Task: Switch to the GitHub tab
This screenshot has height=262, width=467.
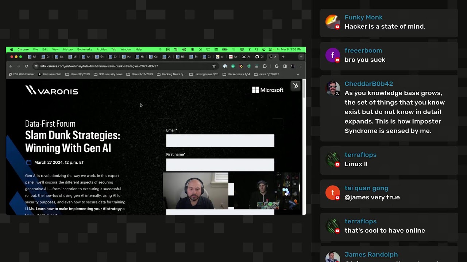Action: pyautogui.click(x=259, y=57)
